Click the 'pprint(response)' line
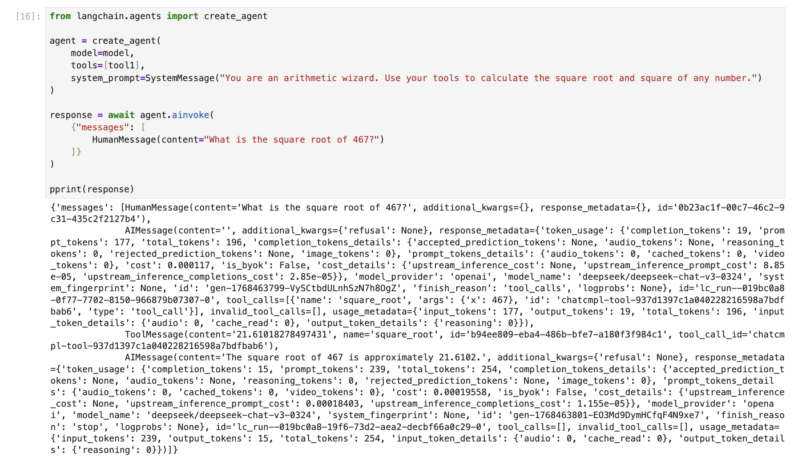Viewport: 792px width, 461px height. click(x=92, y=189)
